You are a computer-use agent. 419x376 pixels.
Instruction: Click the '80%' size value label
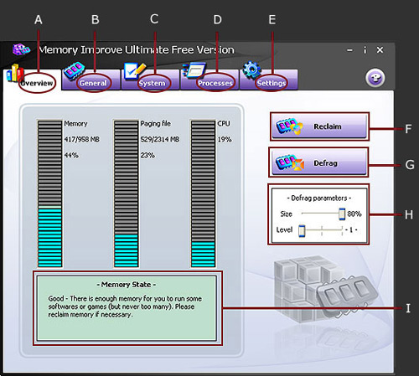(354, 214)
